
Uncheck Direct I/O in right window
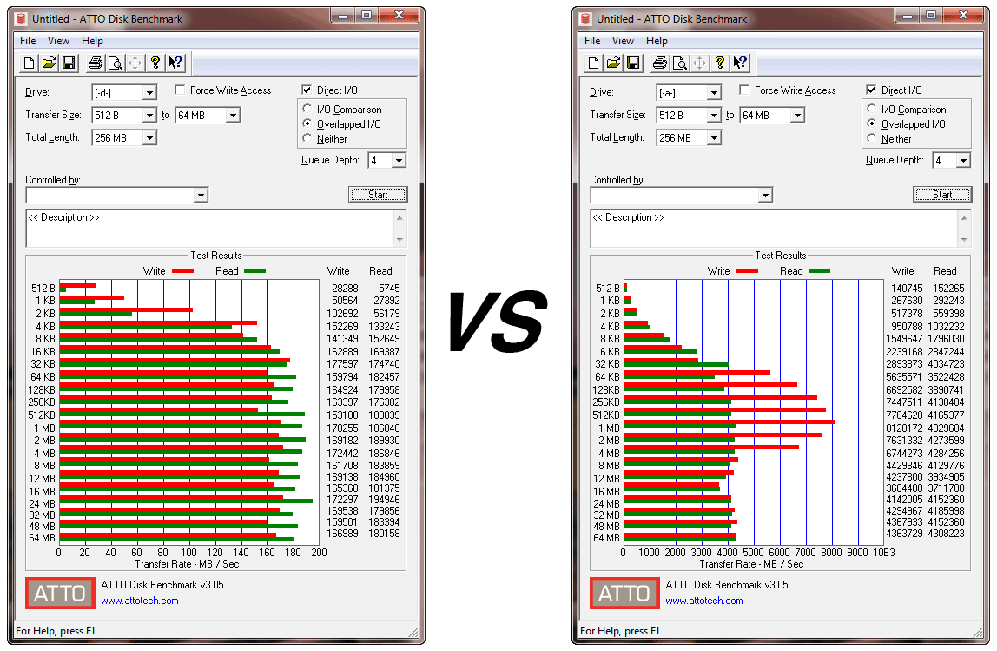[x=872, y=90]
